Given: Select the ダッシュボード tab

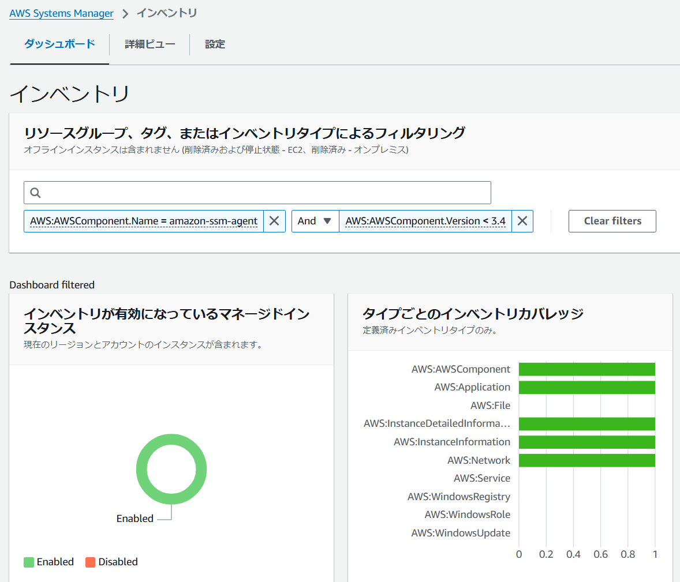Looking at the screenshot, I should pyautogui.click(x=59, y=44).
